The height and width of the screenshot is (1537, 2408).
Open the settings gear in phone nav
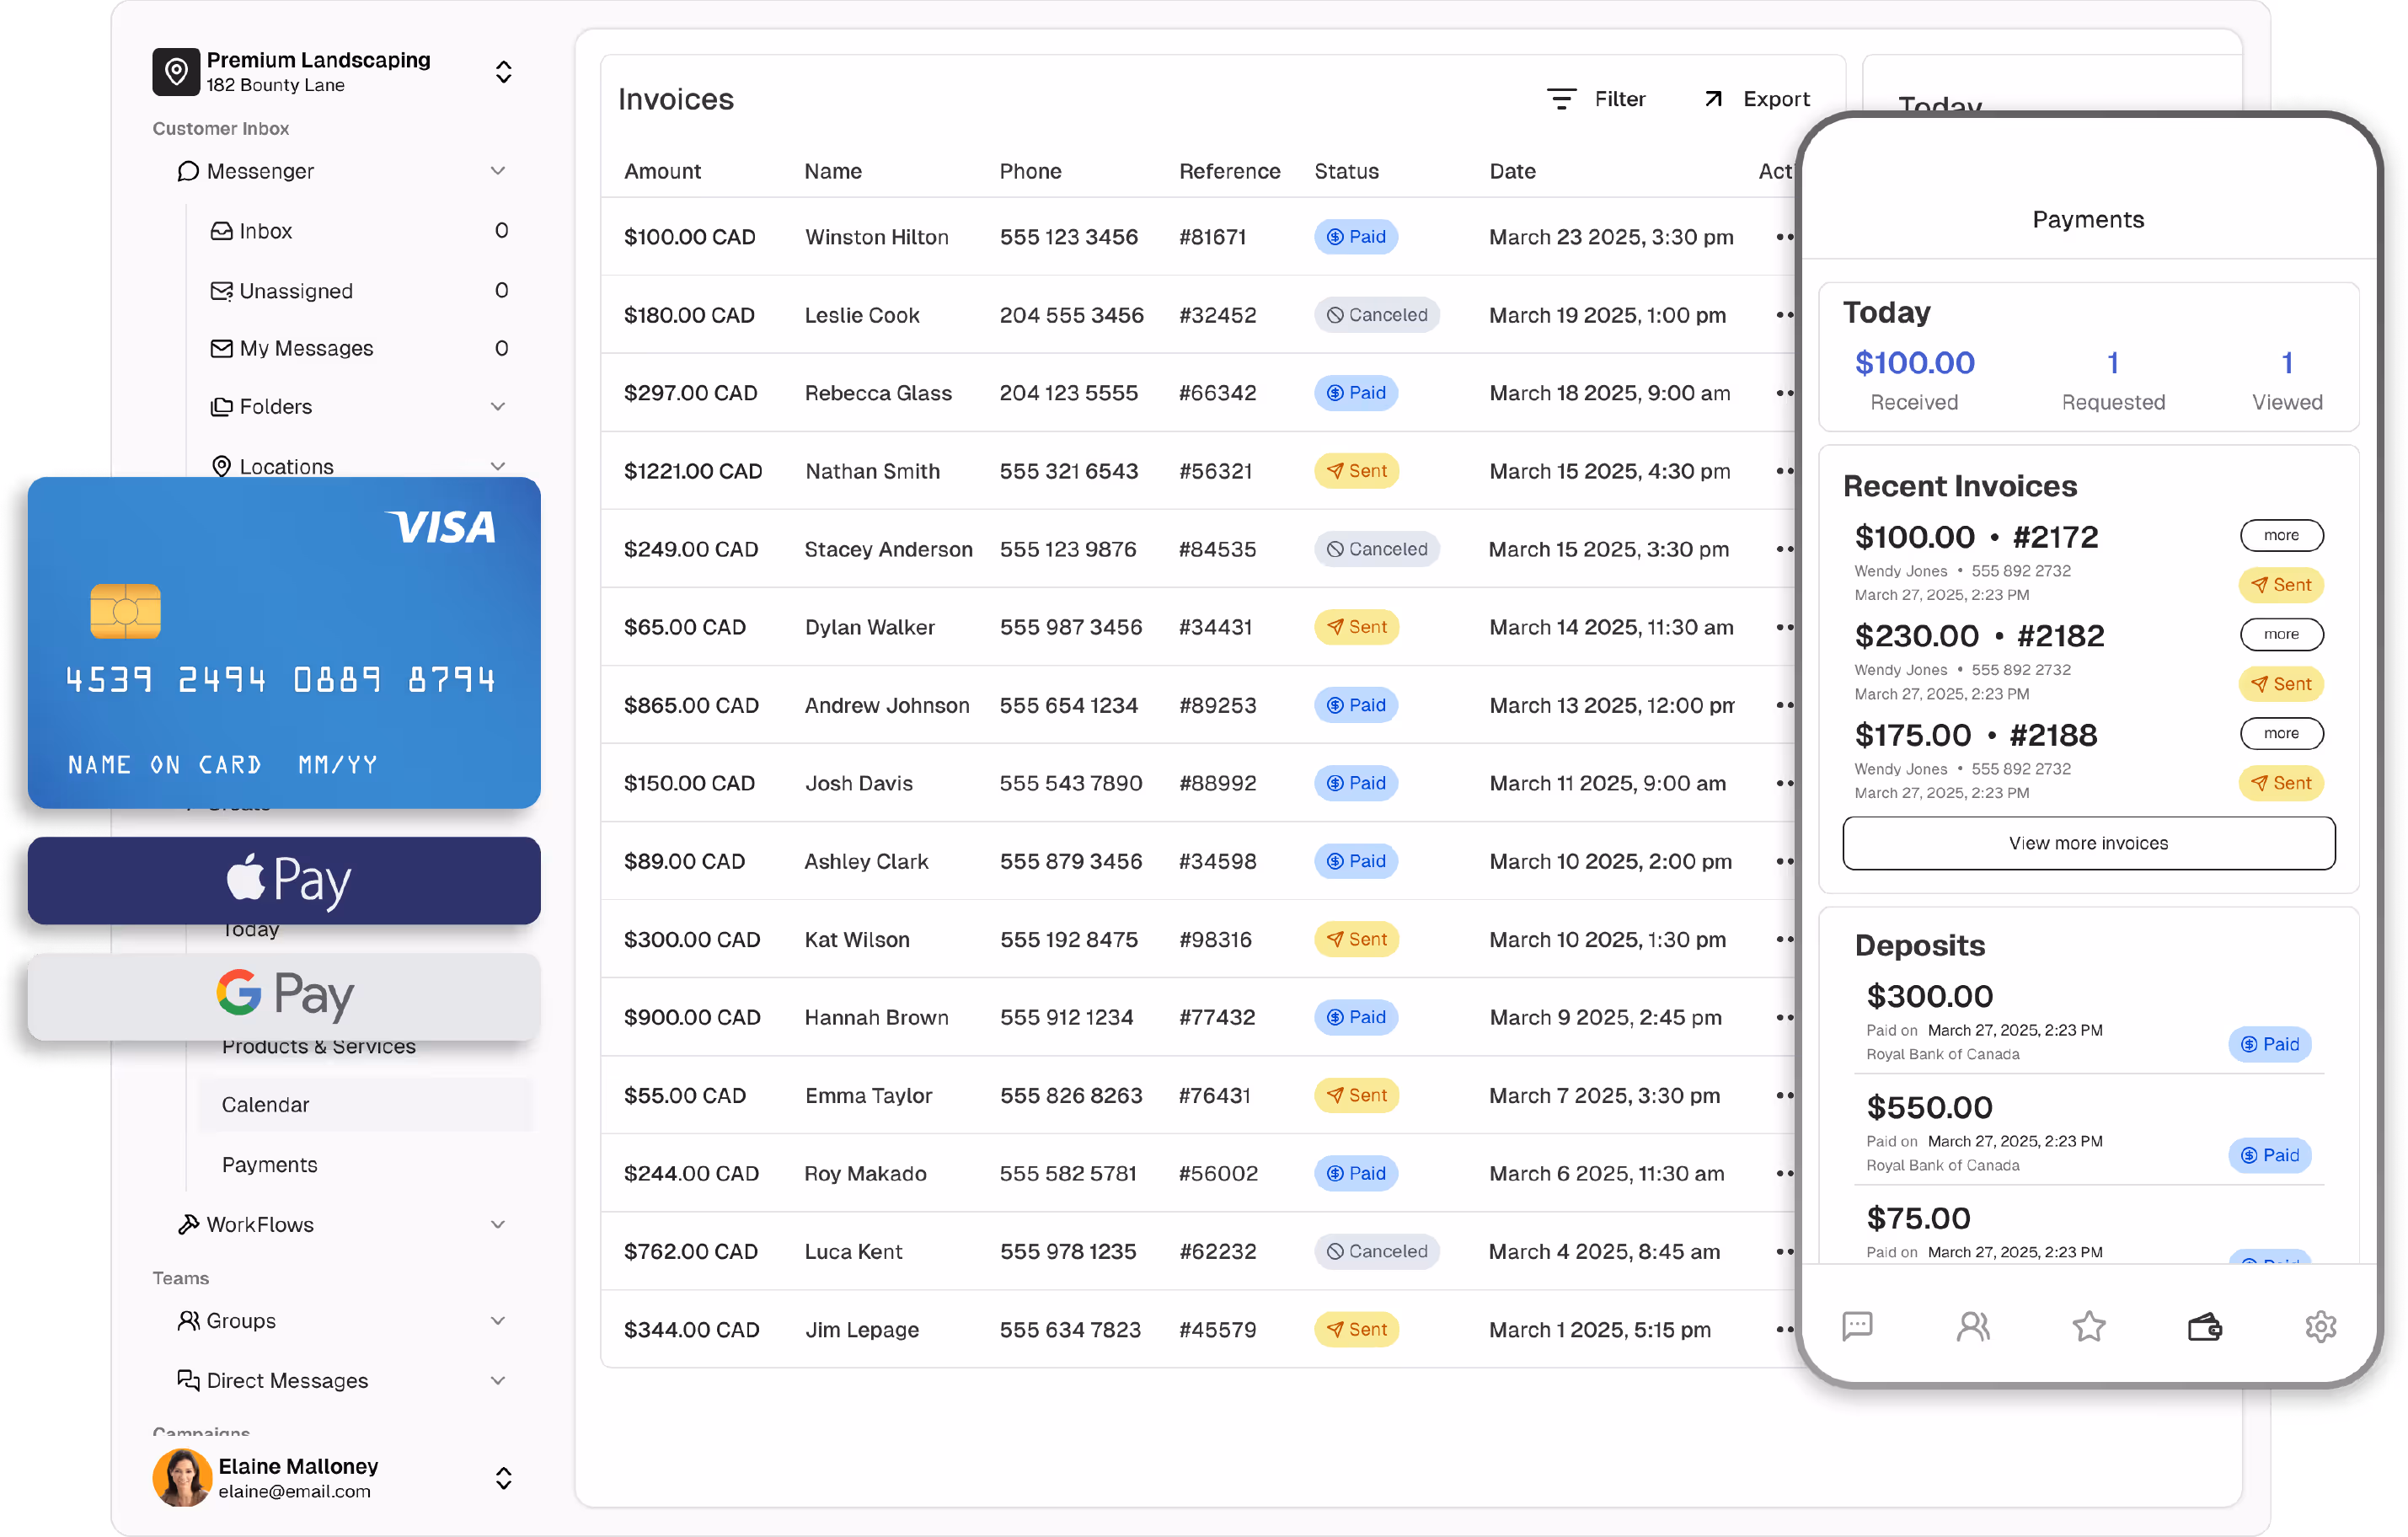2320,1327
